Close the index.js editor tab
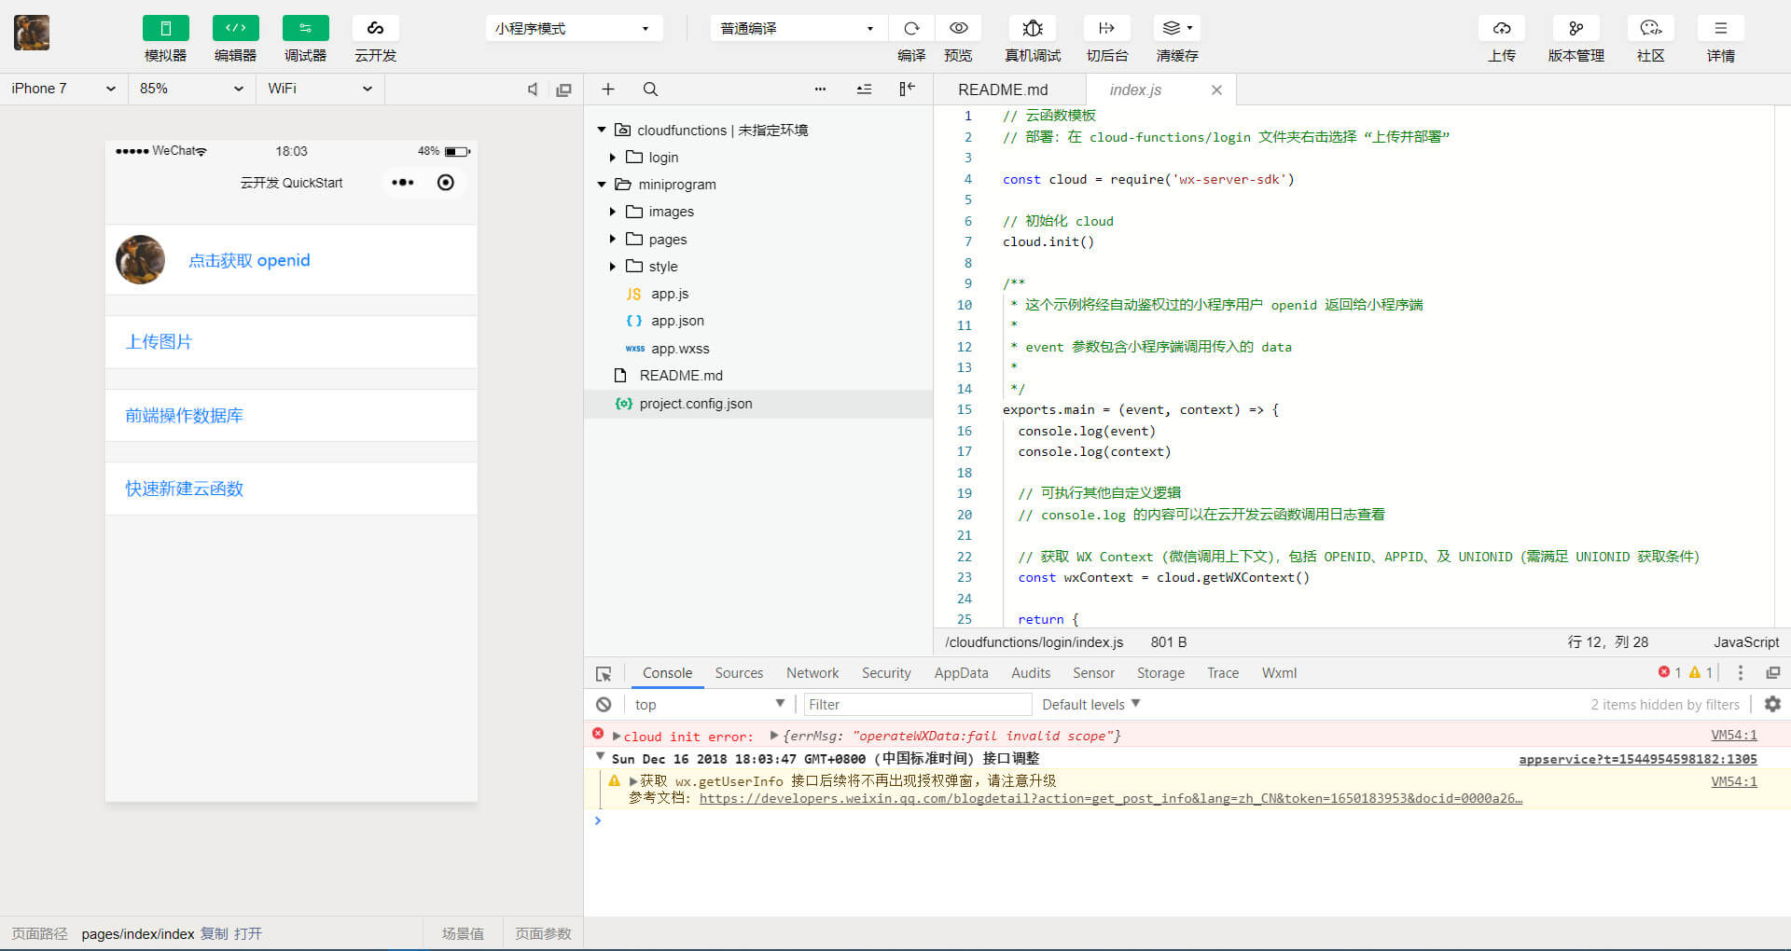The height and width of the screenshot is (951, 1791). [x=1216, y=90]
